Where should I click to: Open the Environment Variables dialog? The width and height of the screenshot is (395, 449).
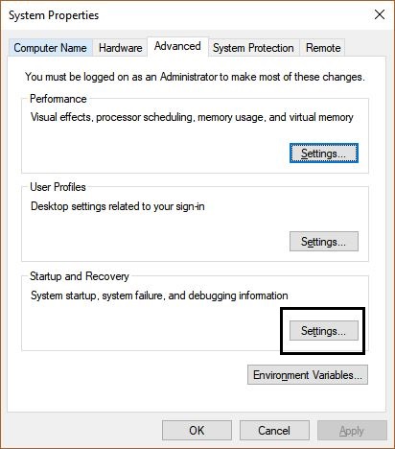point(308,375)
